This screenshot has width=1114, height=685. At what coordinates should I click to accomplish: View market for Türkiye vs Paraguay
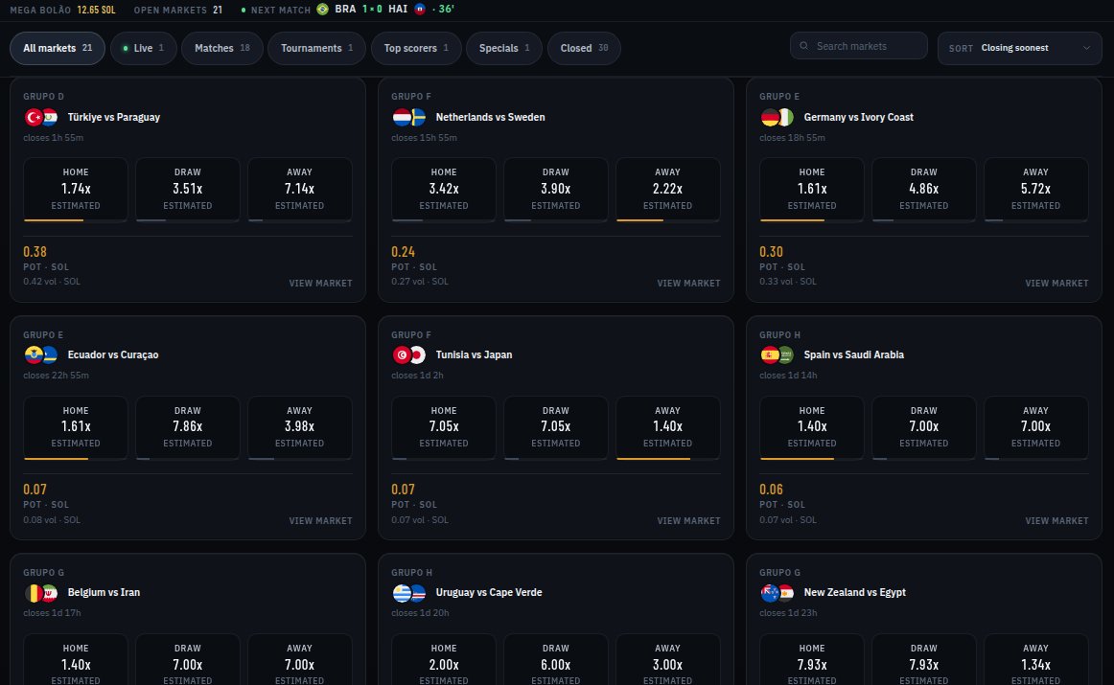click(x=320, y=284)
